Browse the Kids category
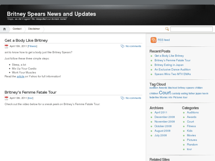 pos(190,131)
